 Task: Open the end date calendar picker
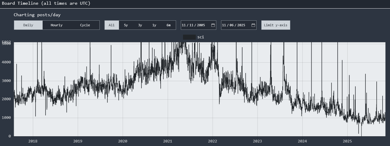pos(253,25)
